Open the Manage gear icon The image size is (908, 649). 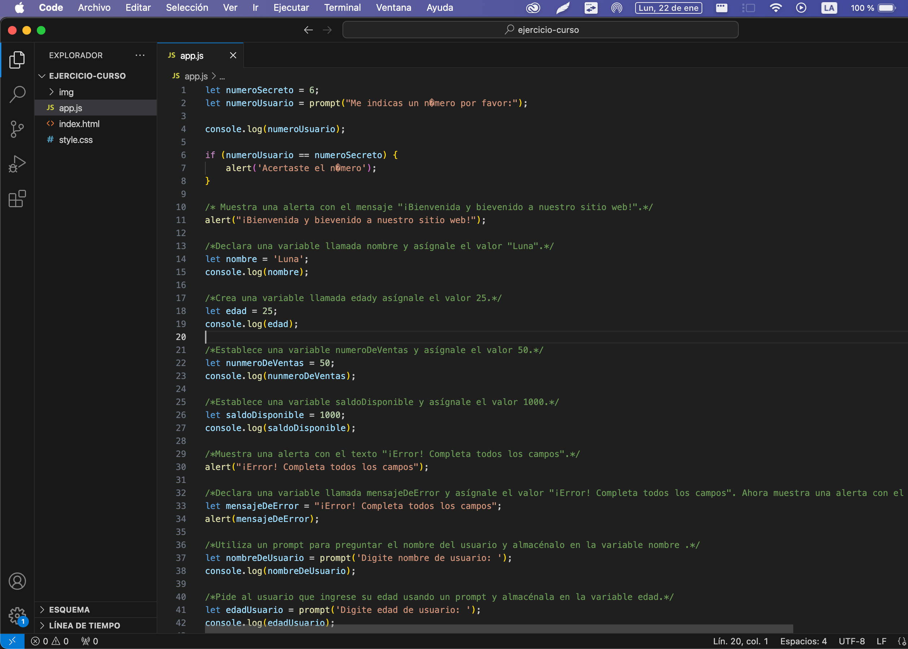tap(17, 616)
